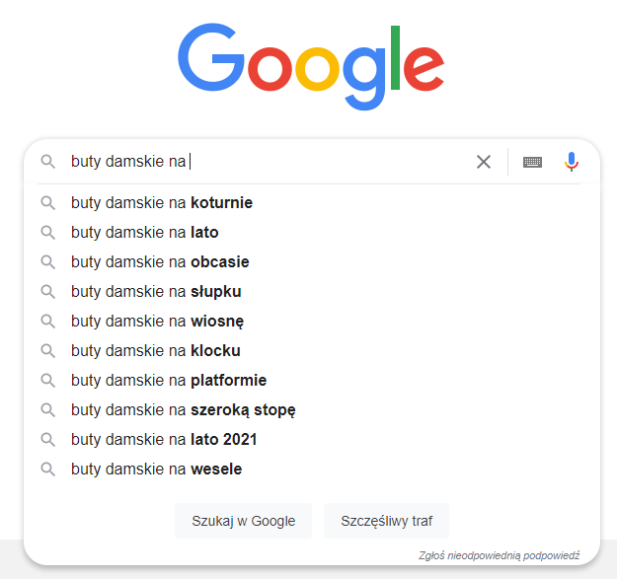The height and width of the screenshot is (579, 617).
Task: Select suggestion "buty damskie na lato 2021"
Action: coord(164,440)
